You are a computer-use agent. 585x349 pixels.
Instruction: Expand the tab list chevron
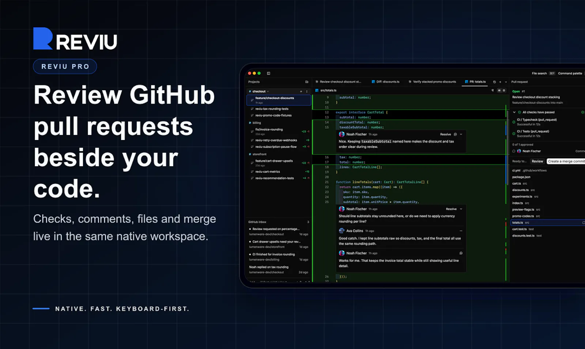pos(506,82)
